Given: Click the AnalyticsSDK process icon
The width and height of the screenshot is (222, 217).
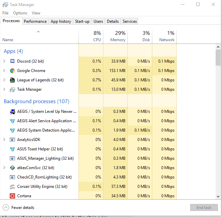Looking at the screenshot, I should 12,140.
